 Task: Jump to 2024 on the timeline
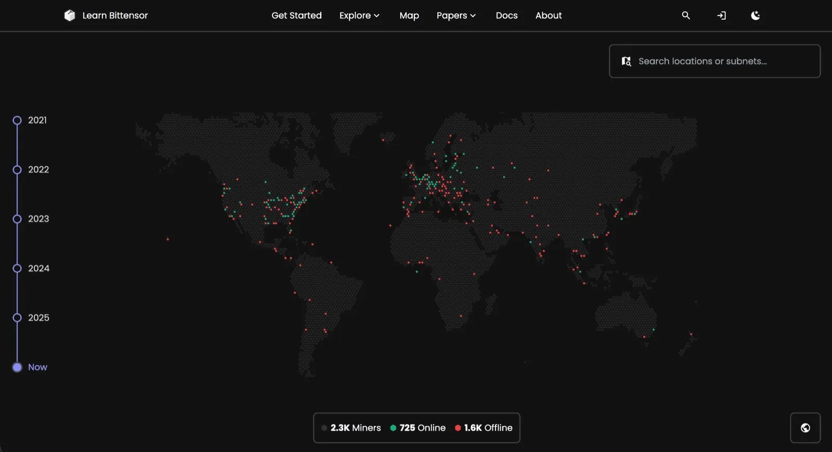coord(17,269)
